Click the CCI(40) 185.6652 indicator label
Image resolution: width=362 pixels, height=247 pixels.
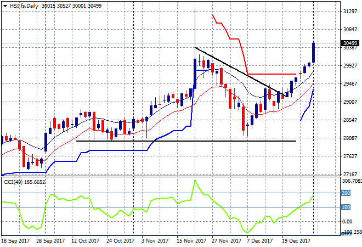pyautogui.click(x=24, y=182)
